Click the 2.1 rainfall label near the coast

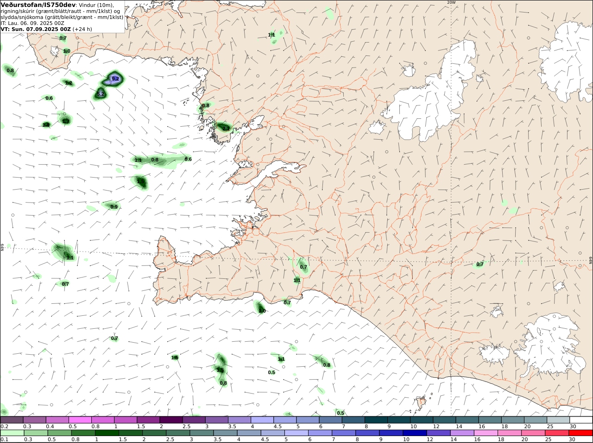pyautogui.click(x=226, y=128)
